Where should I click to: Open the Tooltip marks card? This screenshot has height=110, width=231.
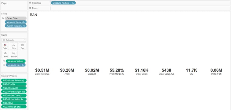click(x=14, y=55)
